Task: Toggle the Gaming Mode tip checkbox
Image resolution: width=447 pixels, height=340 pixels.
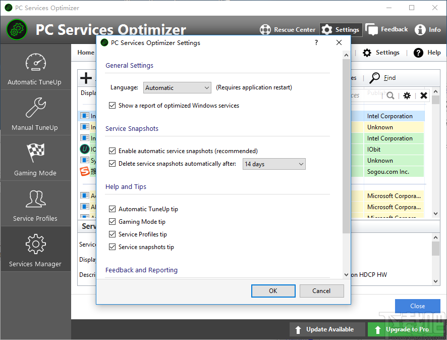Action: (112, 221)
